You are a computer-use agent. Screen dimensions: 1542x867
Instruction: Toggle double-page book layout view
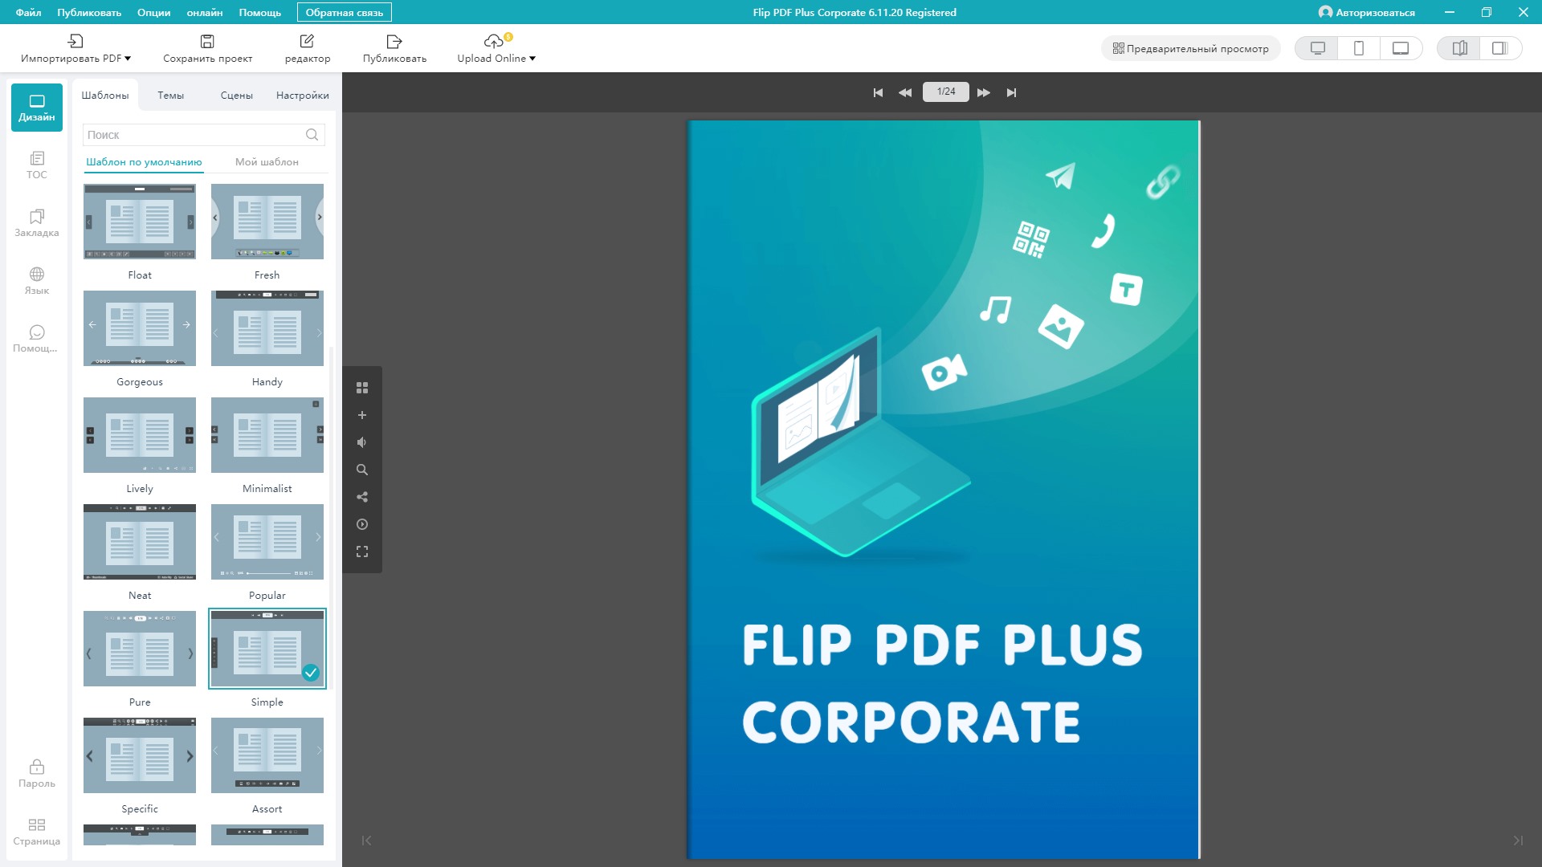click(1459, 48)
